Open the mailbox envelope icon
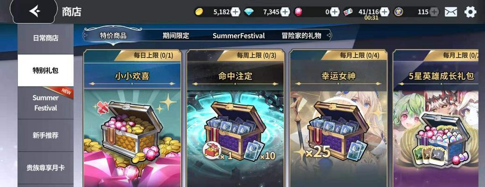The height and width of the screenshot is (187, 485). point(451,12)
